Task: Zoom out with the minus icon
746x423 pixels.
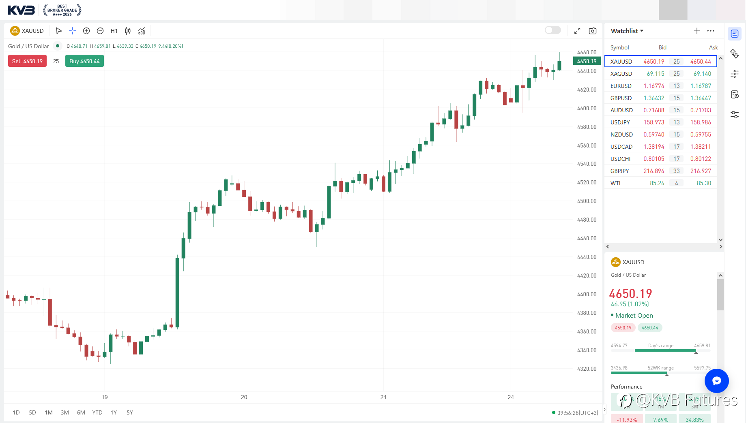Action: click(x=100, y=31)
